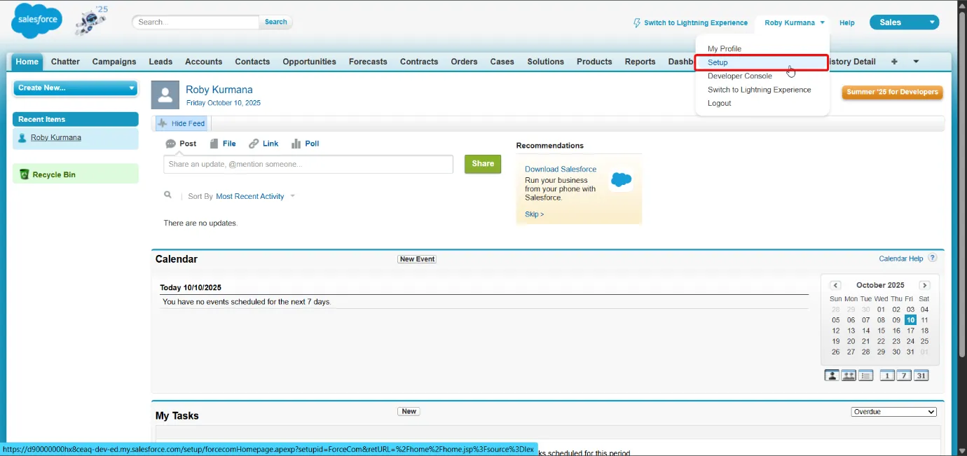Expand the Sort By Most Recent Activity arrow
Screen dimensions: 967x456
[292, 196]
